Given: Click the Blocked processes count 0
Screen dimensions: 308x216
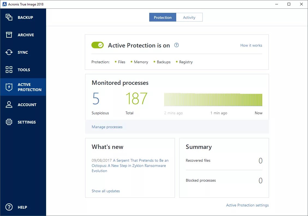Looking at the screenshot, I should click(x=261, y=181).
